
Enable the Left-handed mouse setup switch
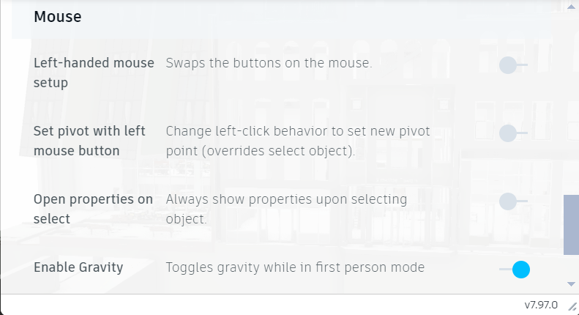512,66
